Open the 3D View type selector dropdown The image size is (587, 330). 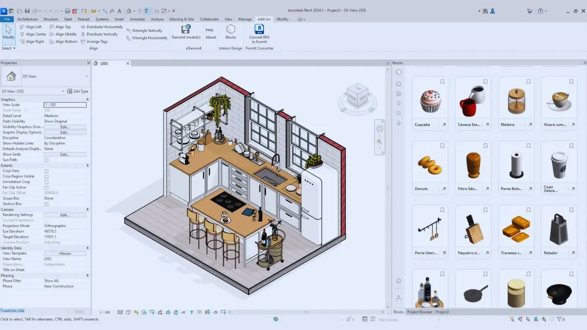click(x=87, y=76)
